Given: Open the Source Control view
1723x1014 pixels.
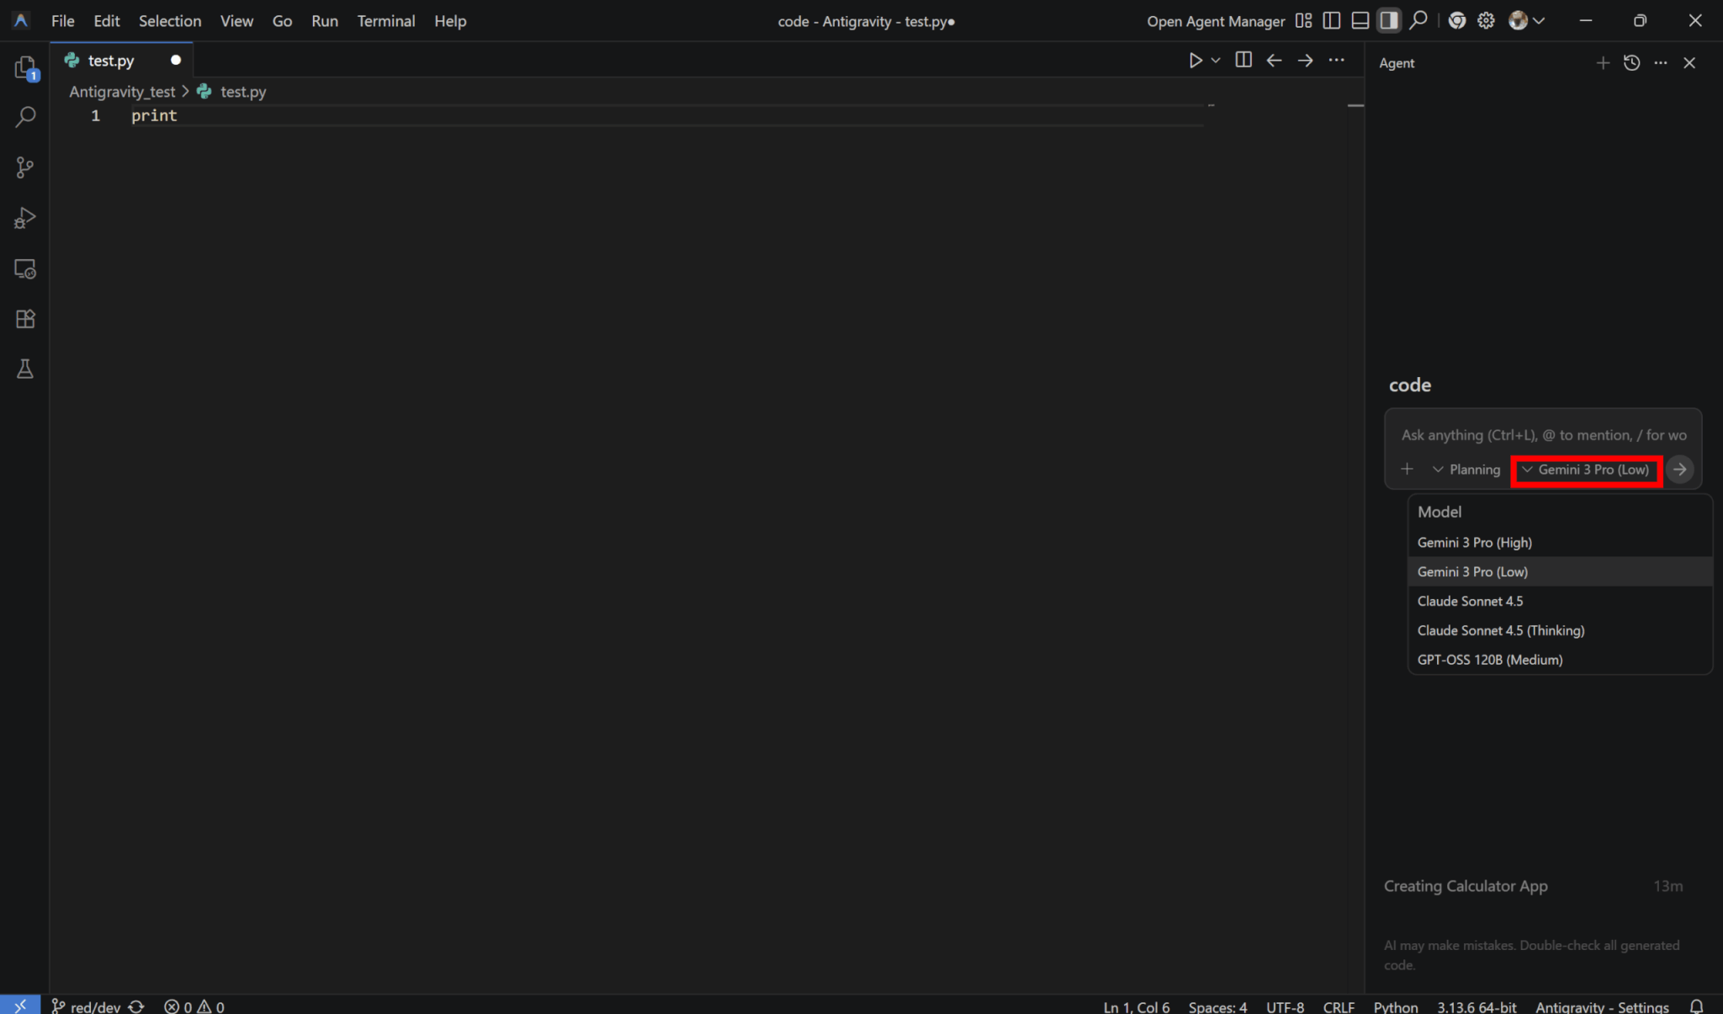Looking at the screenshot, I should [x=25, y=167].
